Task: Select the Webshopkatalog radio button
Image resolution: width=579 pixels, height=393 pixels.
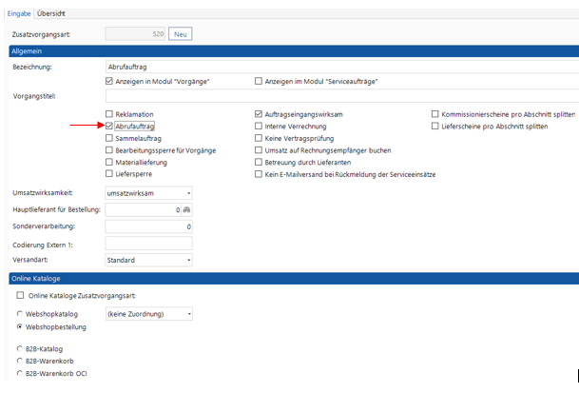Action: coord(20,313)
